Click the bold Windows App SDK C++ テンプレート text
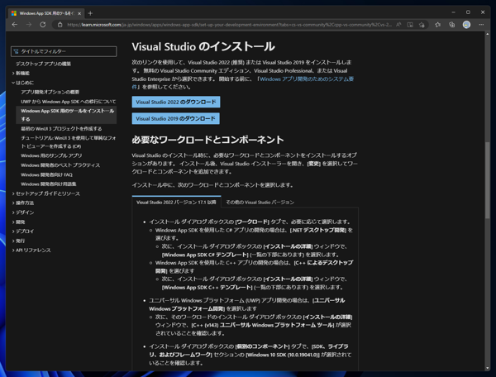Image resolution: width=496 pixels, height=377 pixels. [207, 288]
